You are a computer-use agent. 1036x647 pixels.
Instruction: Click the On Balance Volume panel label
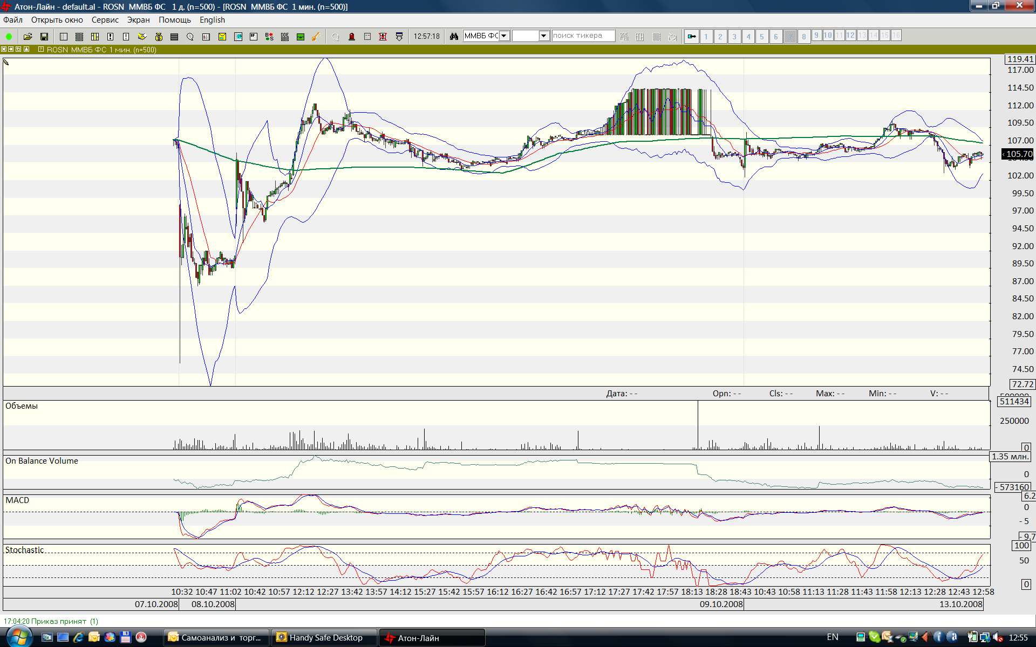point(42,461)
